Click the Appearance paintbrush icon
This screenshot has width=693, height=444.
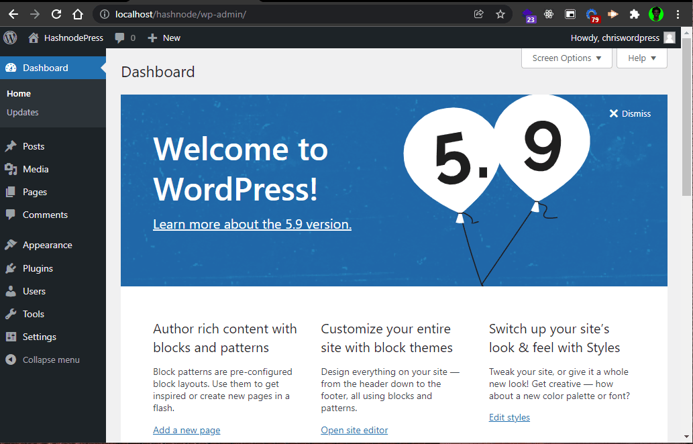[x=11, y=245]
